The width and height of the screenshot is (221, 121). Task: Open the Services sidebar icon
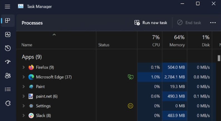click(8, 103)
